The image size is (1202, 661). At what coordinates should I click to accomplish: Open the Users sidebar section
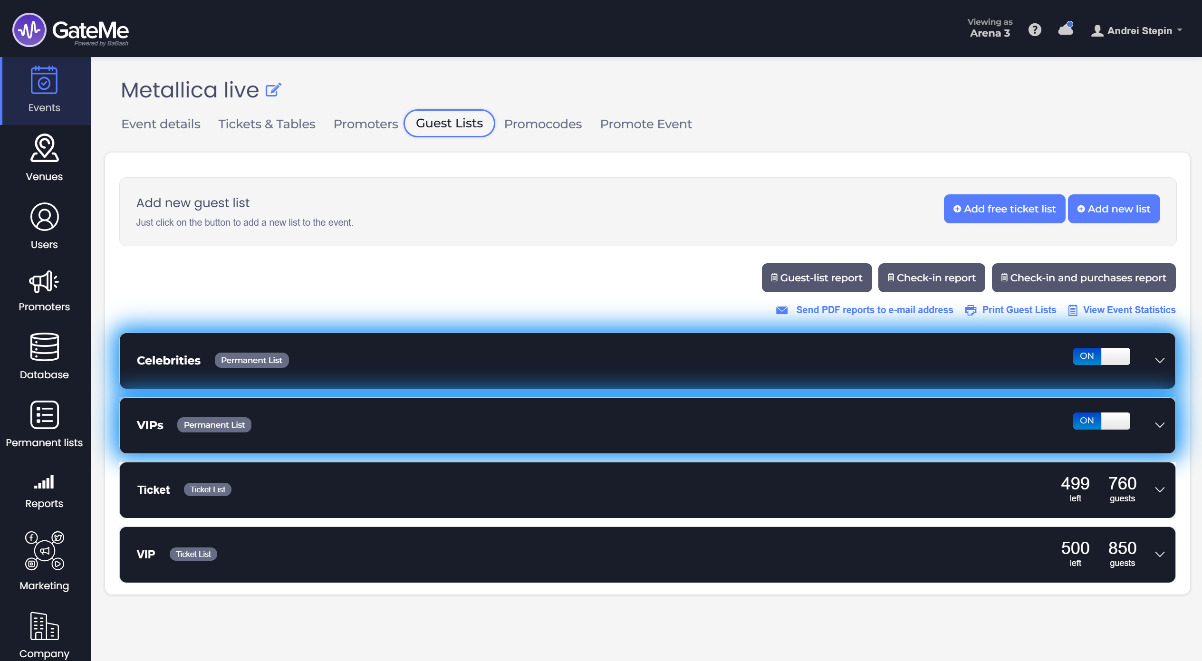point(44,226)
